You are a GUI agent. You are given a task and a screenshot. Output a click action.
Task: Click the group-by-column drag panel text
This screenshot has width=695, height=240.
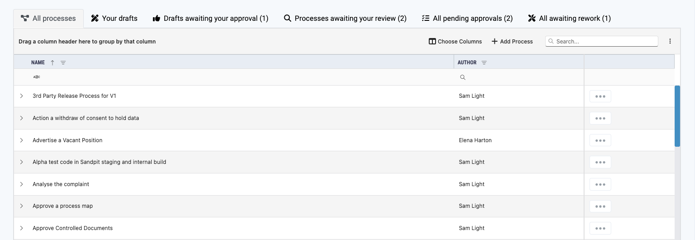coord(87,42)
